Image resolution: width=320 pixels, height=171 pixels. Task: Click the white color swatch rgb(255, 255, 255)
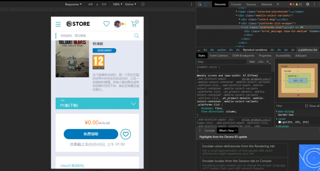[280, 122]
